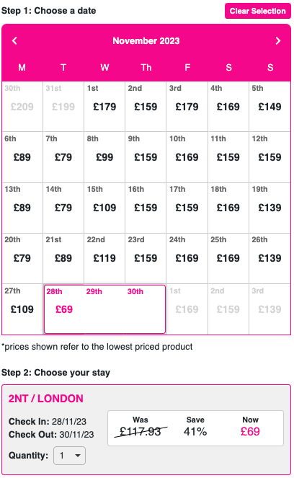Open the Quantity dropdown
This screenshot has height=478, width=294.
(x=69, y=456)
